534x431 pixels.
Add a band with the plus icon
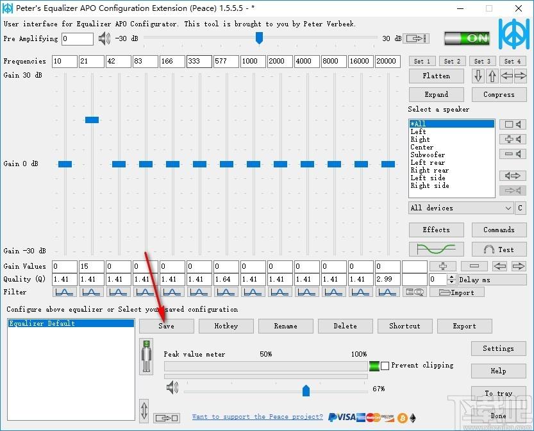[443, 266]
